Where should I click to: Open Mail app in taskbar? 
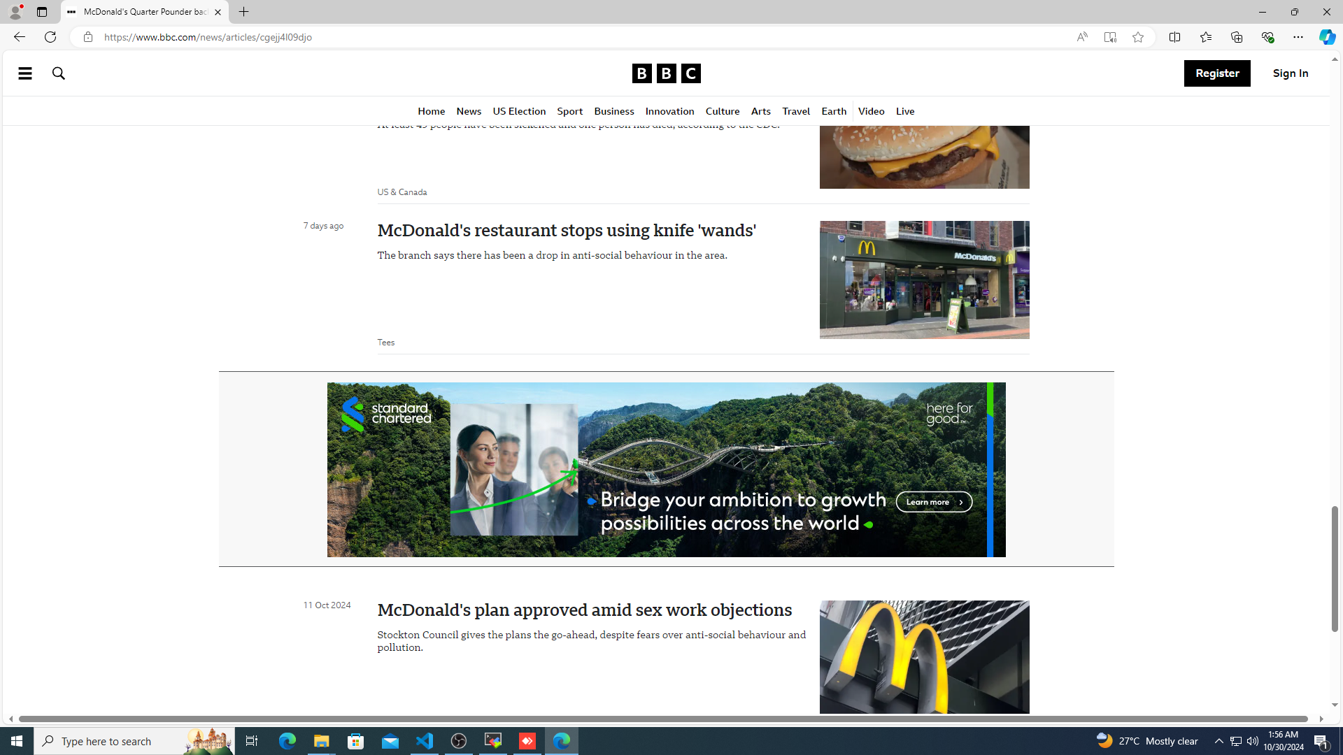pyautogui.click(x=390, y=741)
